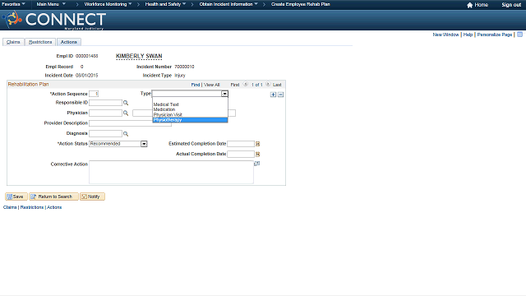The image size is (526, 296).
Task: Open the Help link
Action: click(x=468, y=35)
